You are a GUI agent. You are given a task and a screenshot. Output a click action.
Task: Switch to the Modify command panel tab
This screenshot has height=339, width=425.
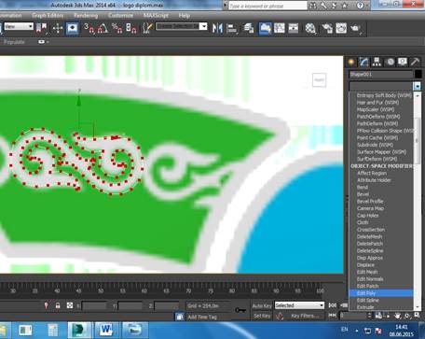point(363,62)
